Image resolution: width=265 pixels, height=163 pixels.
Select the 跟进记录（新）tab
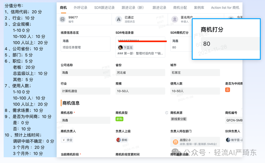point(133,8)
